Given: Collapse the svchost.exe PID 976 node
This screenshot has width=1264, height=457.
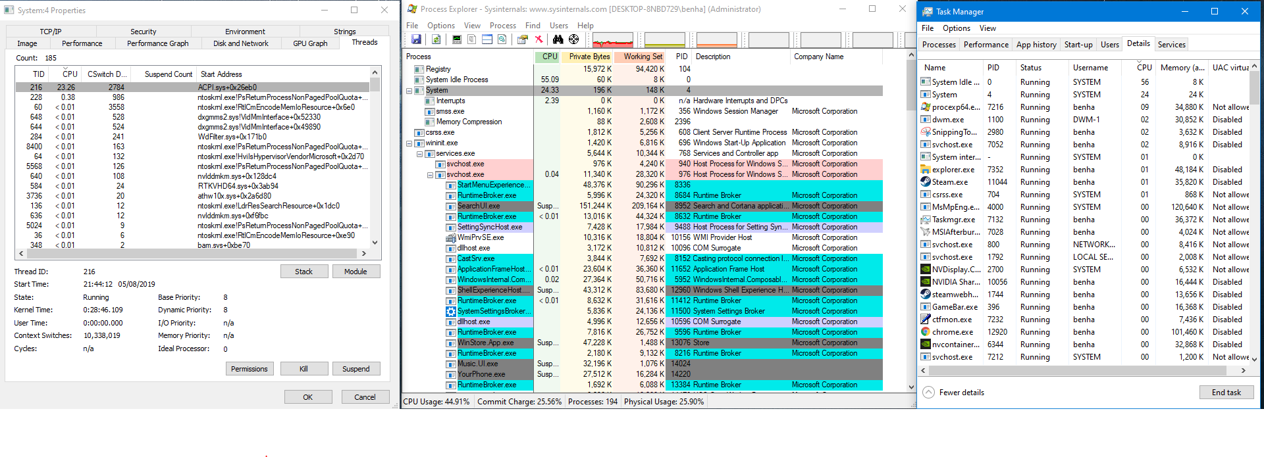Looking at the screenshot, I should click(430, 174).
